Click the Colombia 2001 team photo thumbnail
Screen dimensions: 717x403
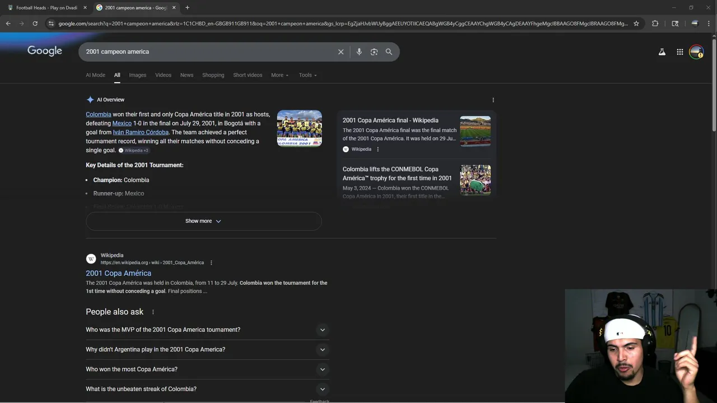coord(299,128)
